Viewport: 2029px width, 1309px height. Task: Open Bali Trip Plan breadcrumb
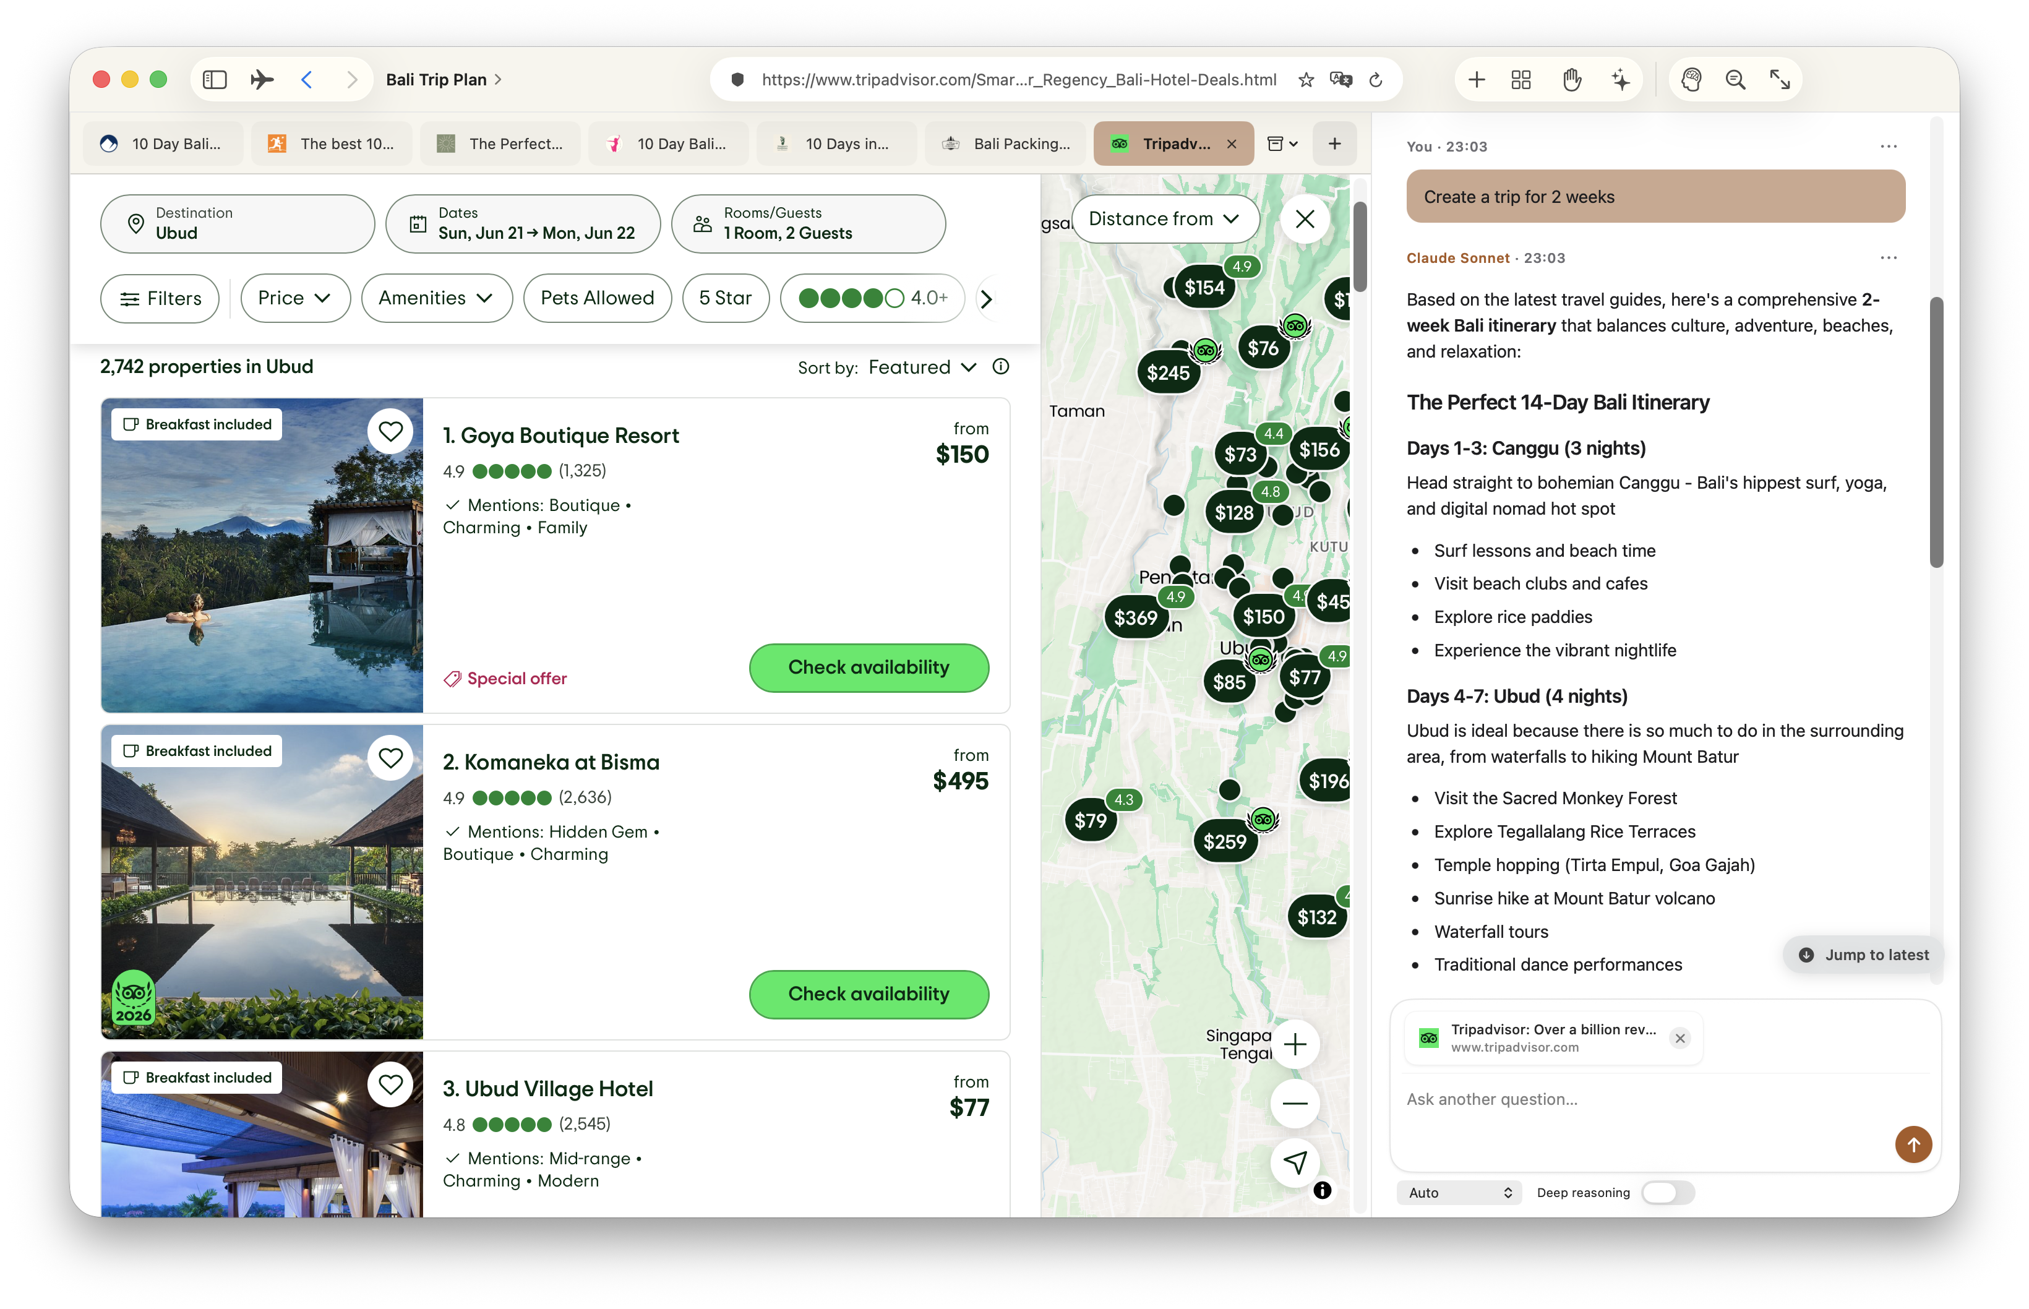point(444,80)
